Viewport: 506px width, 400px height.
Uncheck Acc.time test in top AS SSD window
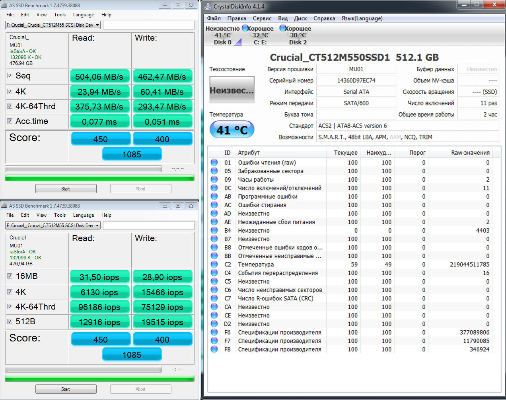[10, 121]
